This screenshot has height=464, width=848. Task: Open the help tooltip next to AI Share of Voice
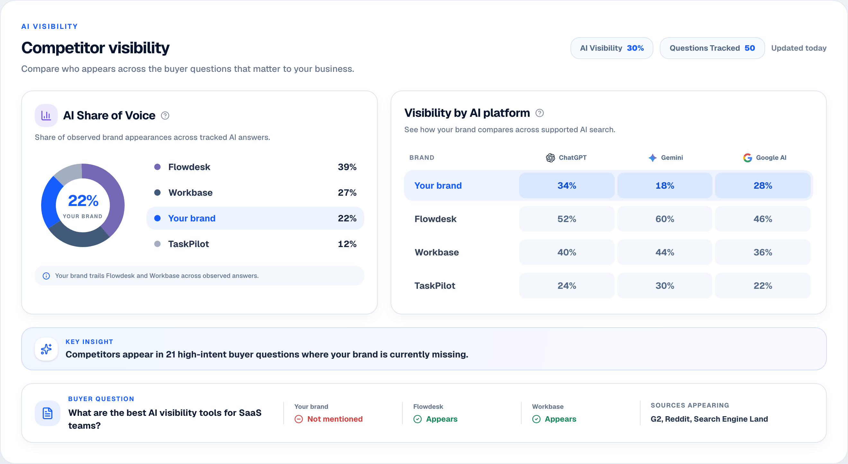coord(165,116)
